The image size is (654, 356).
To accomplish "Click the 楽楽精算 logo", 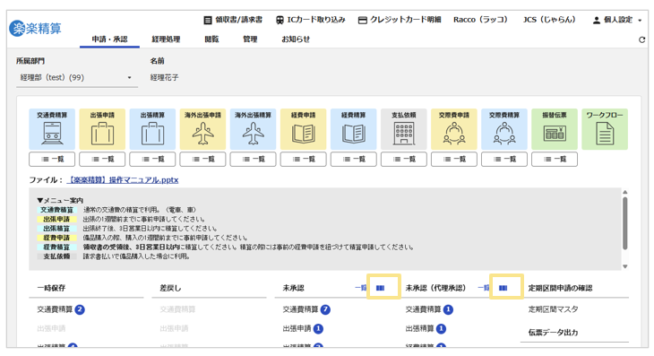I will (x=36, y=29).
